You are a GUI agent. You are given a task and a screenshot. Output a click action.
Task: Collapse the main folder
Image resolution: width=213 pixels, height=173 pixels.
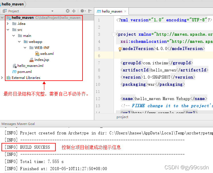(14, 36)
